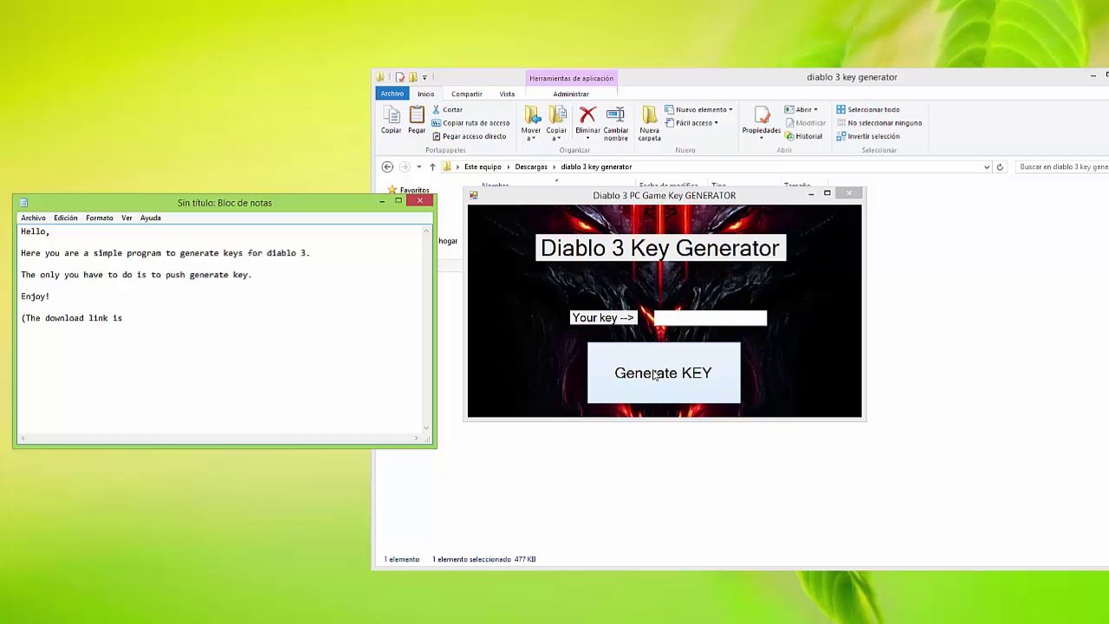This screenshot has height=624, width=1109.
Task: Close the Bloc de notas window
Action: [x=420, y=201]
